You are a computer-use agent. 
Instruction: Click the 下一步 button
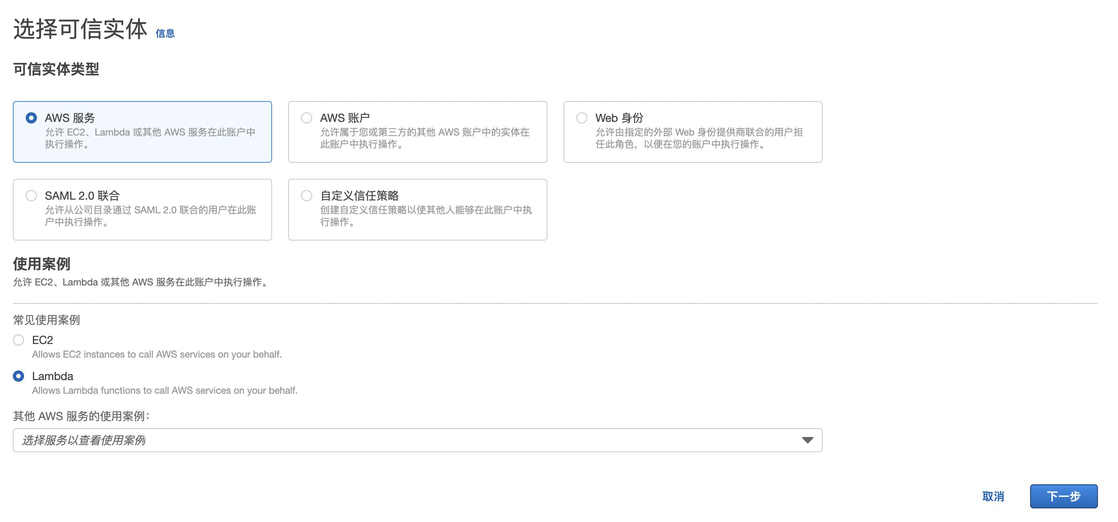pos(1063,496)
